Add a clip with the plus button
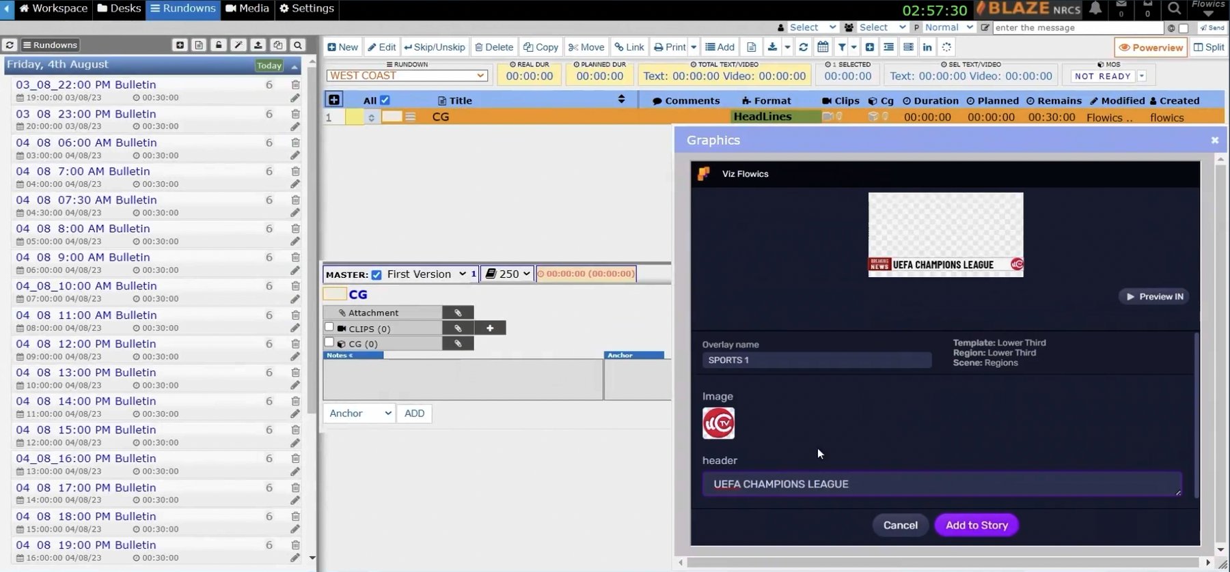The image size is (1230, 572). pos(490,328)
